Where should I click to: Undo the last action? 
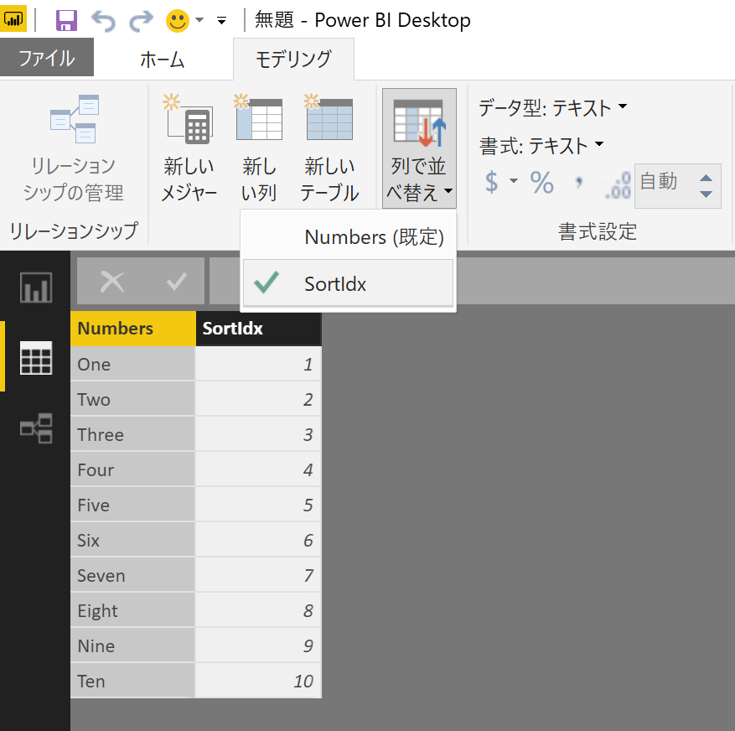pos(104,21)
